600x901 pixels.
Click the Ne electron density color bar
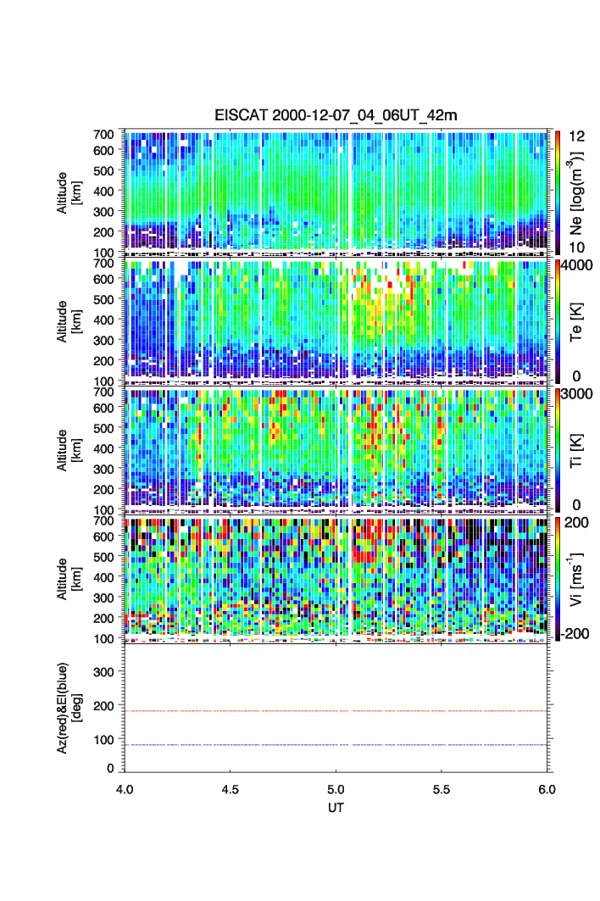click(558, 192)
